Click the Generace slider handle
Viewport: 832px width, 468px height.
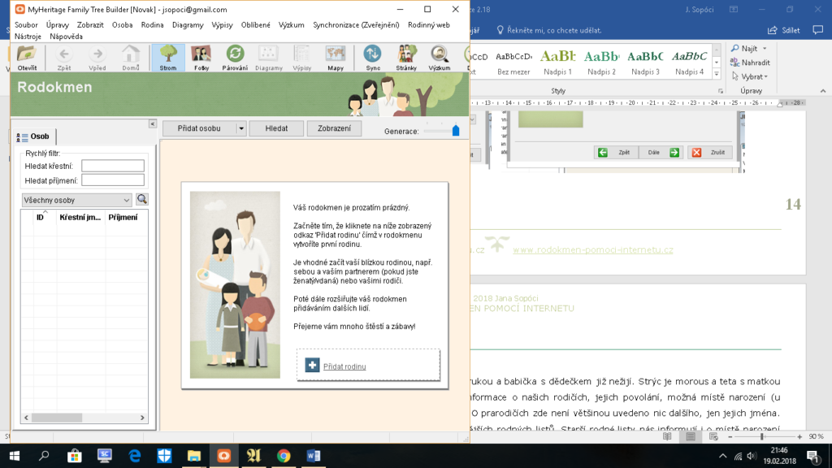coord(456,131)
